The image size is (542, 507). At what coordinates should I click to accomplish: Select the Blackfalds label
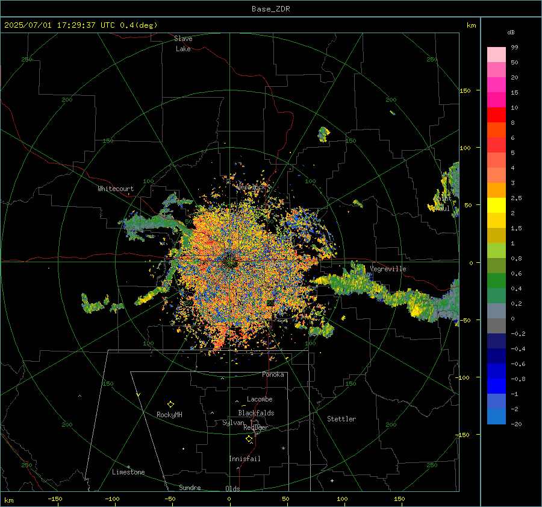(256, 413)
